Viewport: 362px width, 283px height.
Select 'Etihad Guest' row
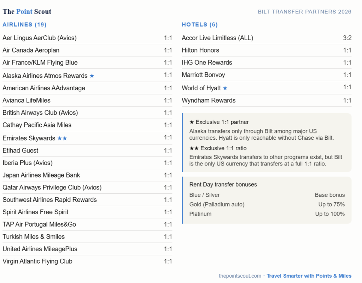87,150
